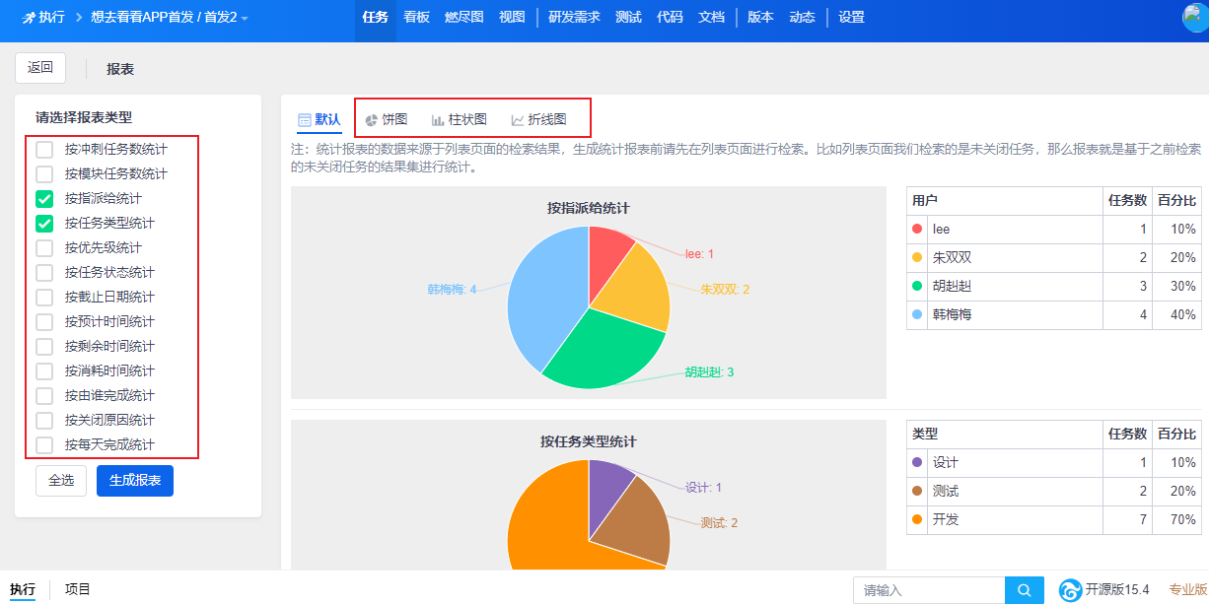Open the 任务 menu tab
The height and width of the screenshot is (605, 1209).
376,18
